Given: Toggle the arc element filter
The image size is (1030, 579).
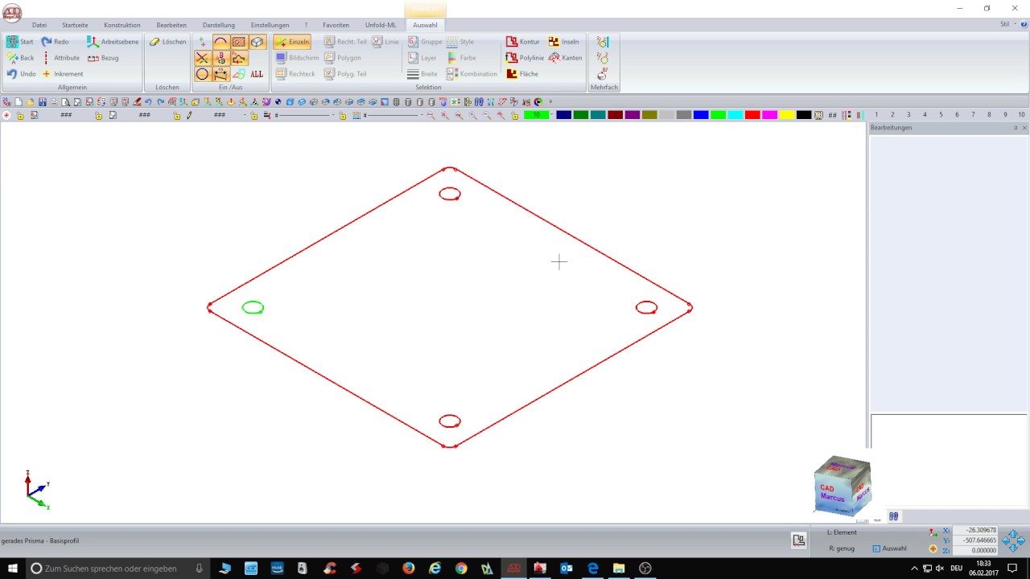Looking at the screenshot, I should pos(220,42).
